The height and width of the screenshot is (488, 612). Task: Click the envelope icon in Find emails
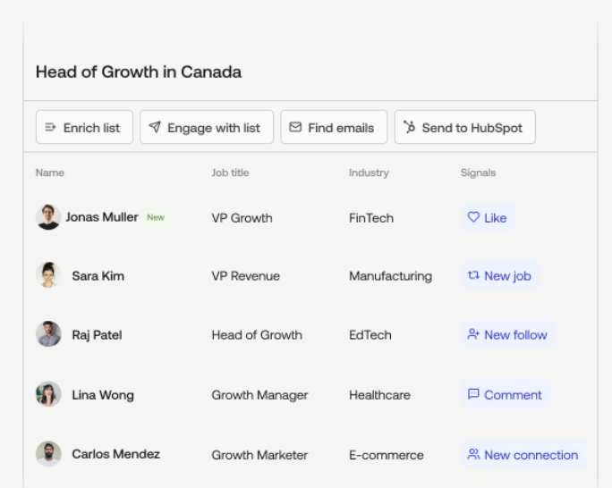coord(295,127)
